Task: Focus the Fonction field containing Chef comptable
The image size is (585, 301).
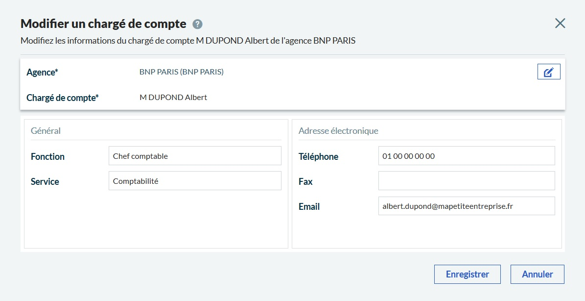Action: [x=195, y=156]
